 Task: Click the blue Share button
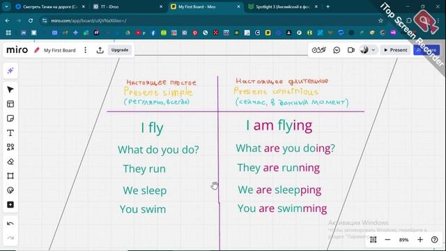[x=426, y=50]
